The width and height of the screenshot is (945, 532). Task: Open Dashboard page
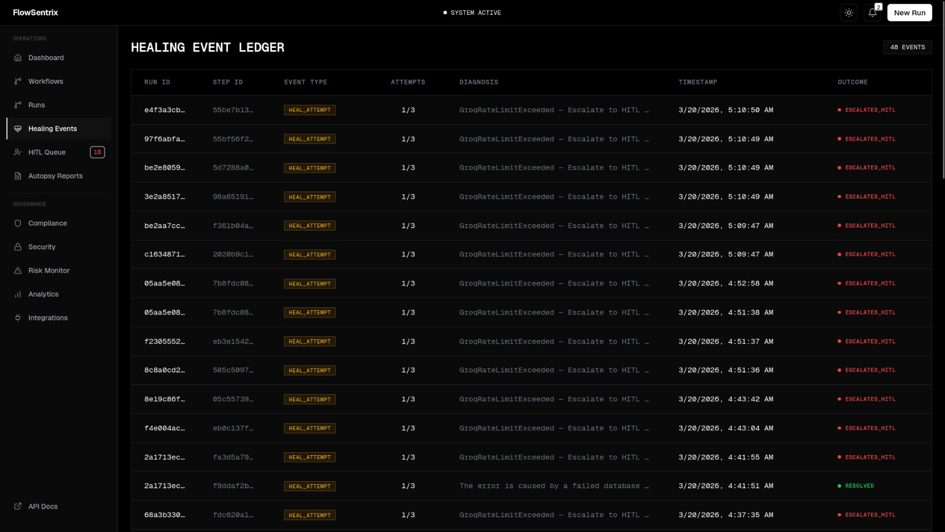point(58,58)
